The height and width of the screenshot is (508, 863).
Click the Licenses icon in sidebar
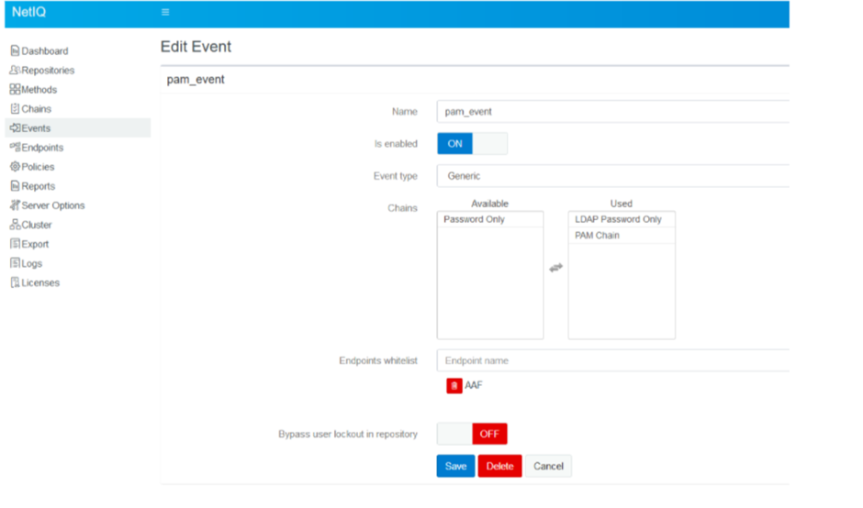point(15,282)
